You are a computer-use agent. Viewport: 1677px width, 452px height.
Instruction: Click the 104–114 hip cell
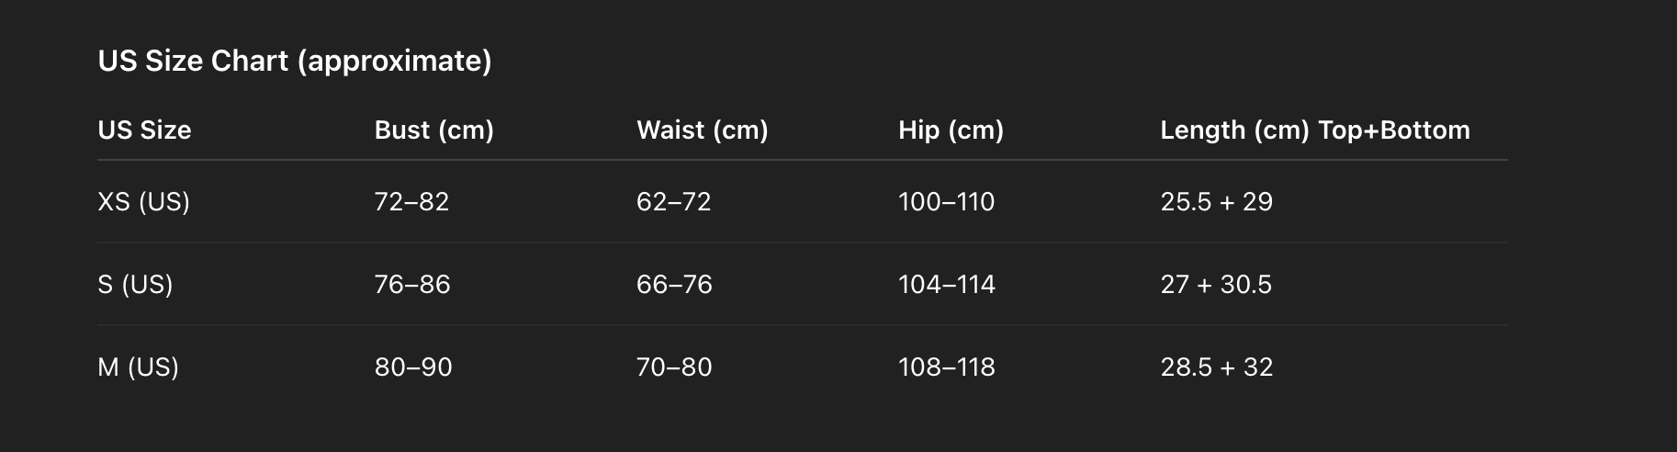click(947, 285)
